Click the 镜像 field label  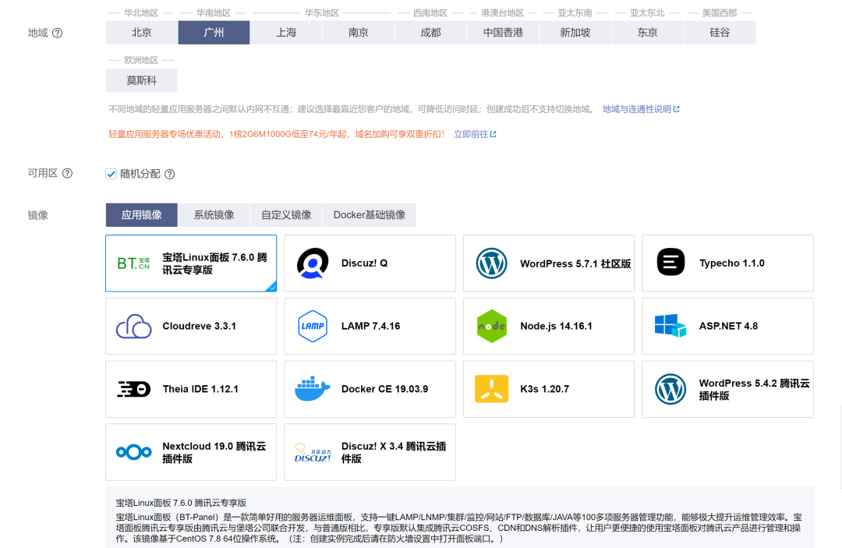coord(37,215)
